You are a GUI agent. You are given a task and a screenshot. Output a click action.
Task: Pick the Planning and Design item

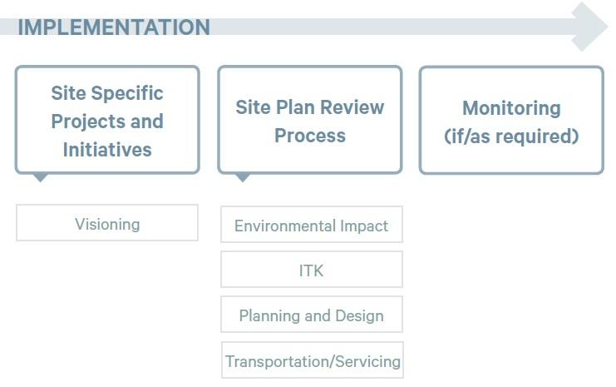pos(311,315)
